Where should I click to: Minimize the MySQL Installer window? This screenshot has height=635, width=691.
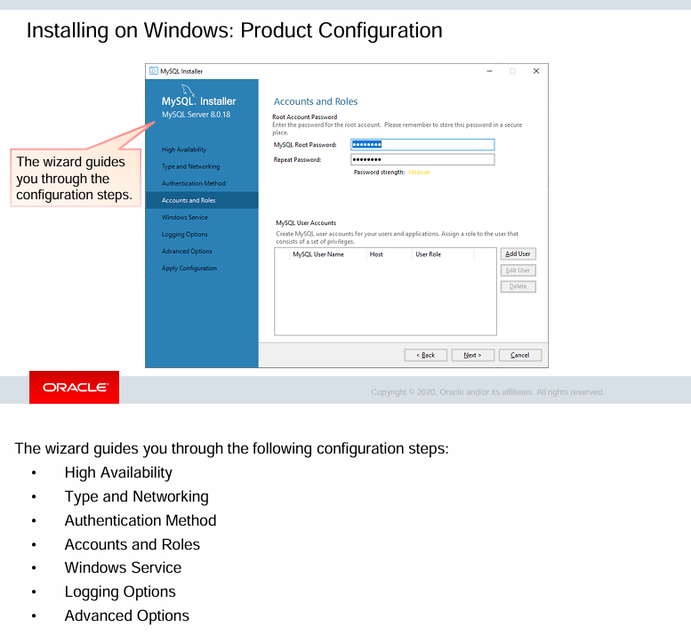tap(490, 71)
